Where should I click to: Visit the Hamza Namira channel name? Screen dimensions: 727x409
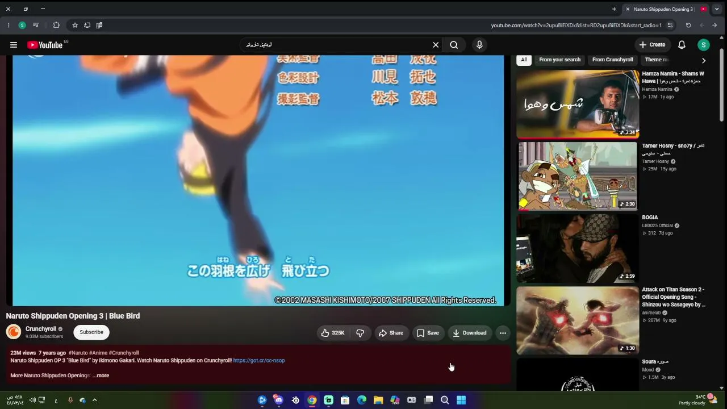[657, 89]
